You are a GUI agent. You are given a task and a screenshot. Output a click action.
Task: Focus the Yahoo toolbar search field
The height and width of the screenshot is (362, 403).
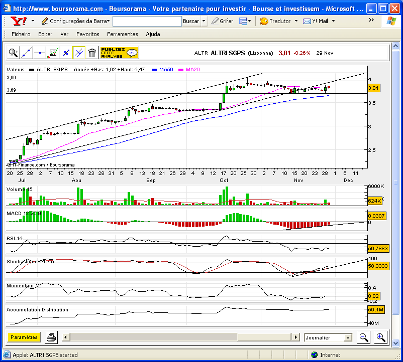[147, 21]
